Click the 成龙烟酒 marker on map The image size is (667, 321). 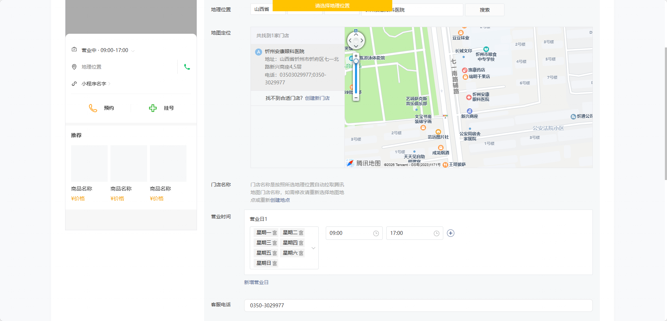[x=441, y=148]
